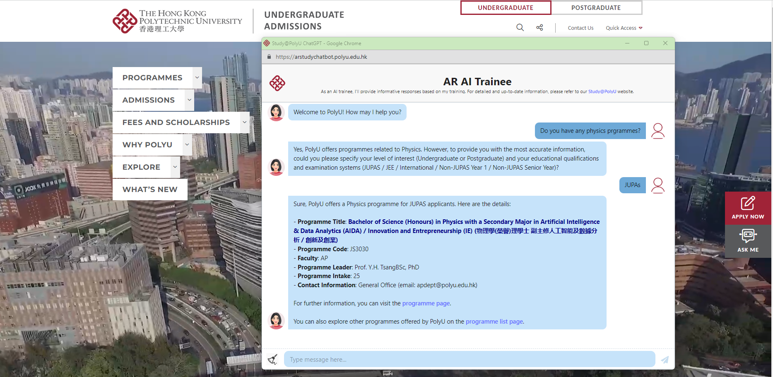Viewport: 773px width, 377px height.
Task: Click the search magnifier icon
Action: 520,27
